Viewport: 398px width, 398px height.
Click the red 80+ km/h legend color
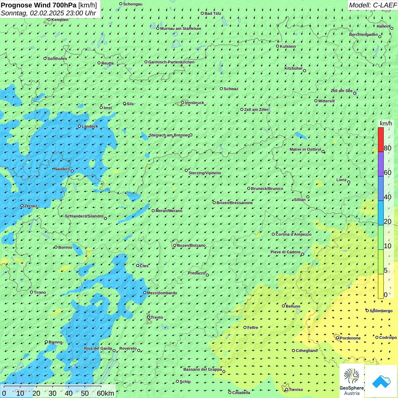tap(381, 140)
